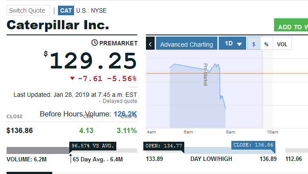The image size is (308, 174).
Task: Click the CAT ticker badge
Action: pos(66,10)
